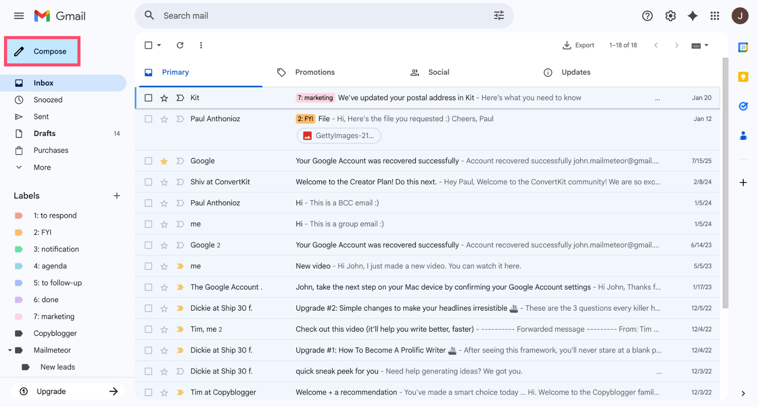Screen dimensions: 758x407
Task: Open Google Calendar in the side panel
Action: coord(743,47)
